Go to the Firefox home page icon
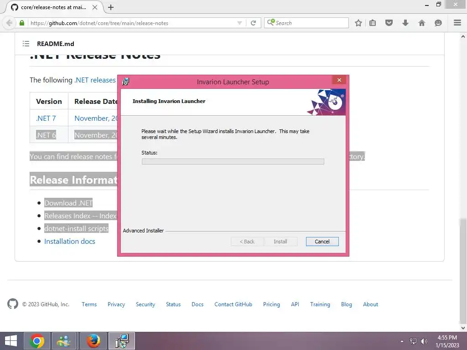The image size is (467, 350). click(422, 23)
